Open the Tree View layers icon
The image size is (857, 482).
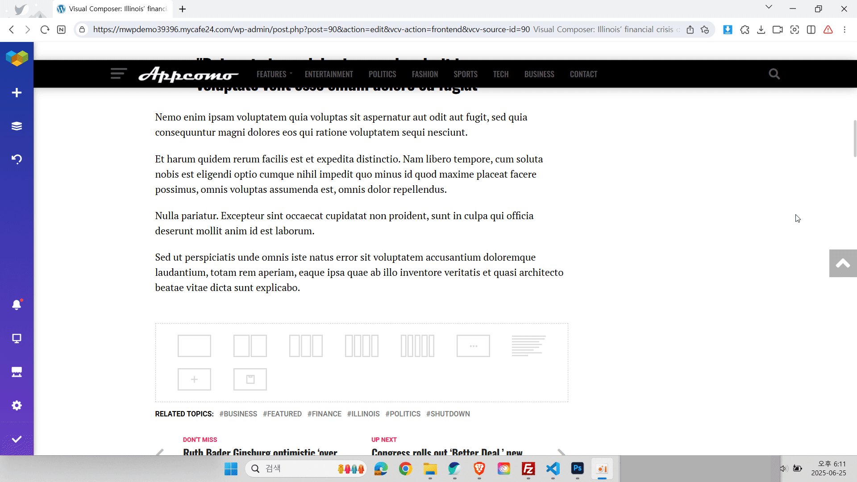pyautogui.click(x=17, y=126)
